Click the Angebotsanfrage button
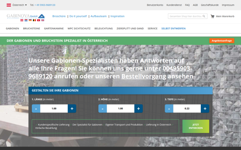The height and width of the screenshot is (150, 241). click(x=222, y=41)
